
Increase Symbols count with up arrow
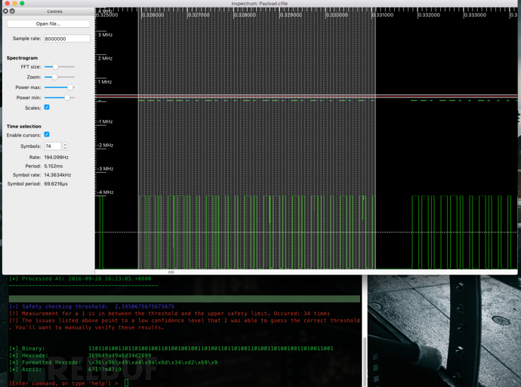point(65,144)
